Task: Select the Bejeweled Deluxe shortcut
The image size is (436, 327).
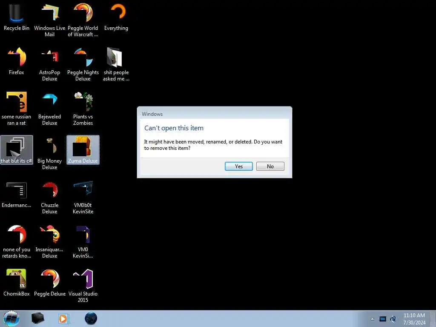Action: (x=49, y=109)
